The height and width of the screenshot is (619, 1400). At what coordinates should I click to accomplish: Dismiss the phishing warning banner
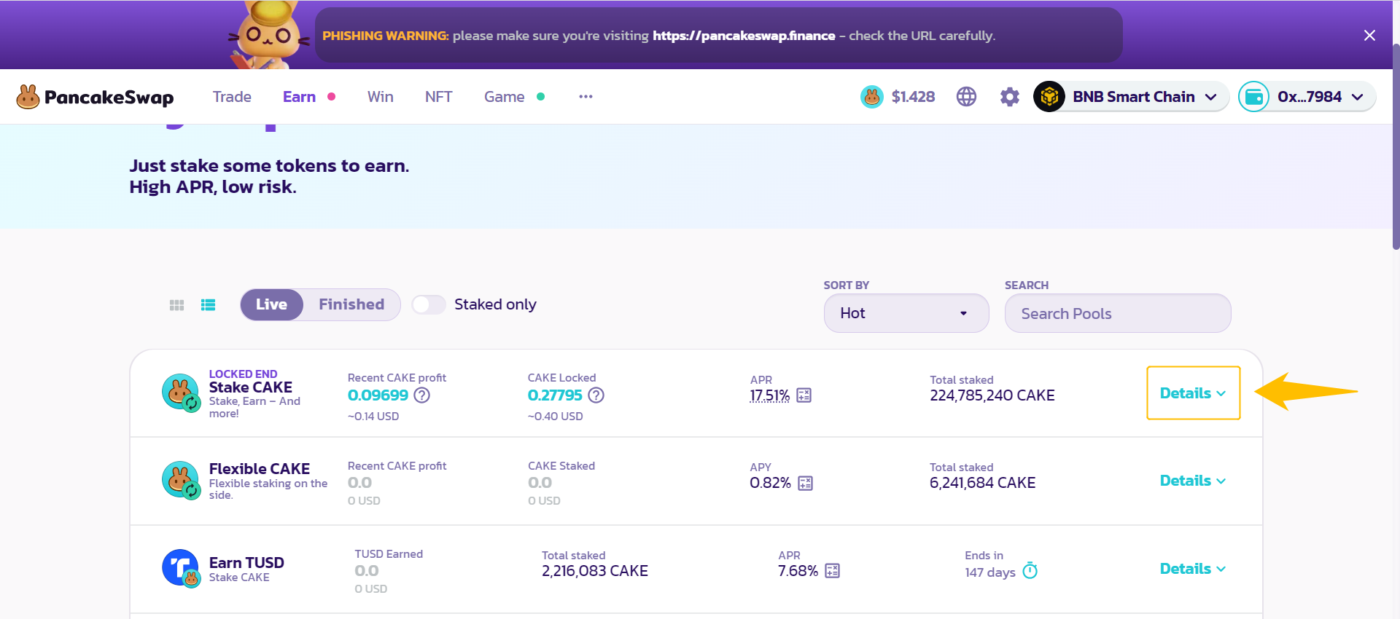point(1369,36)
